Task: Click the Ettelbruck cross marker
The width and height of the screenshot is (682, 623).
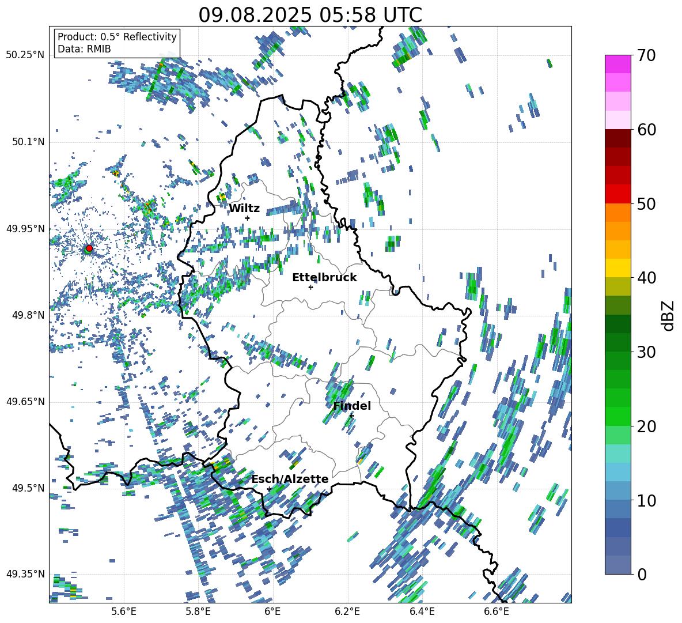Action: [x=310, y=287]
